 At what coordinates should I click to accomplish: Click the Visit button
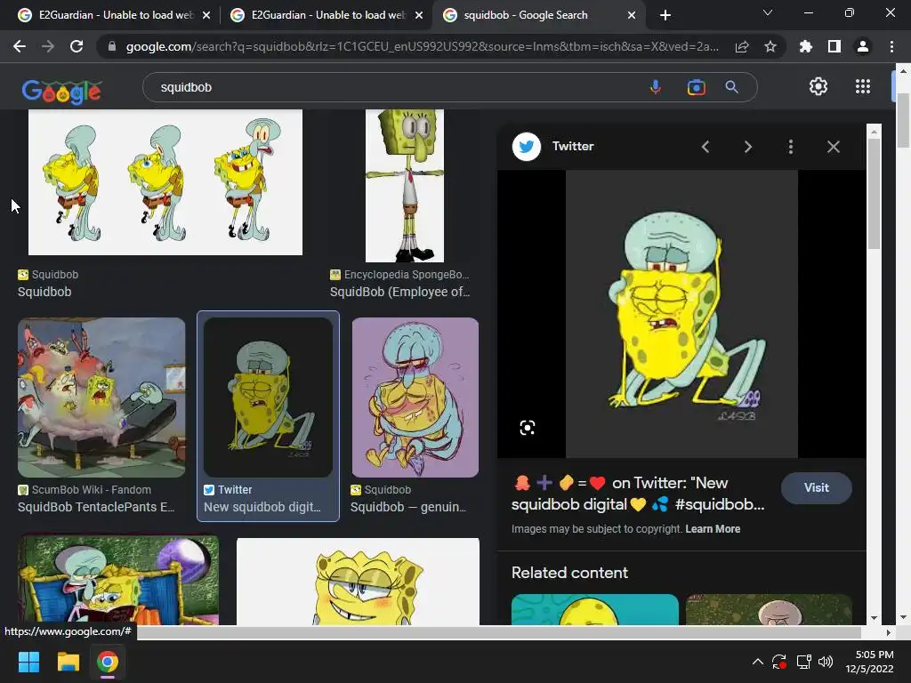817,488
